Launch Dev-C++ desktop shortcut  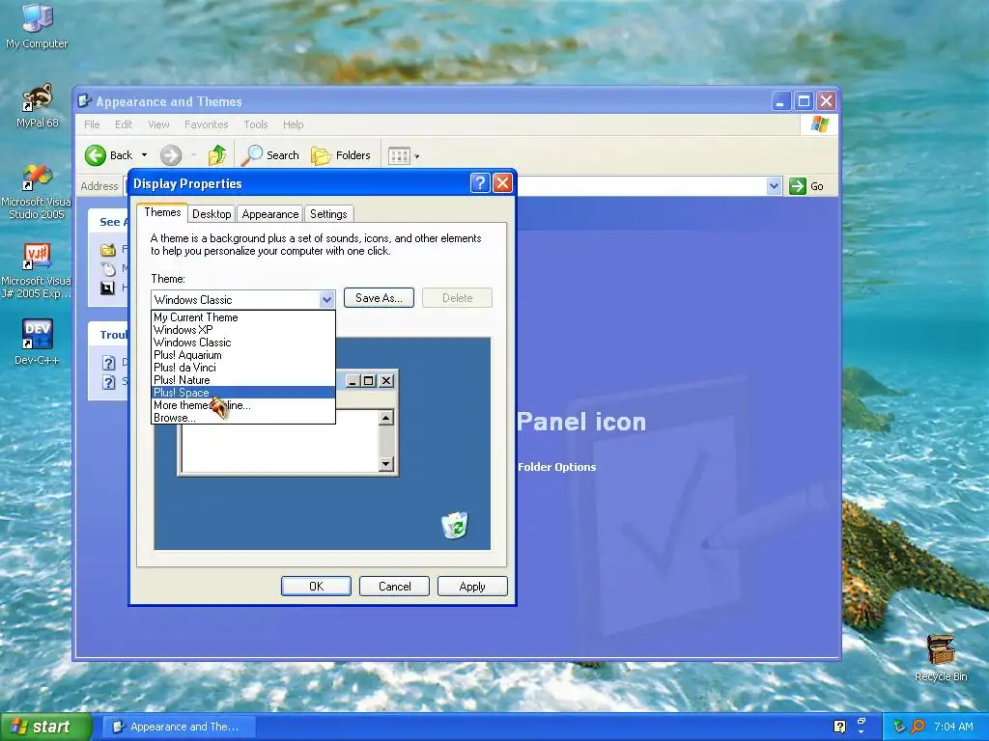[37, 342]
